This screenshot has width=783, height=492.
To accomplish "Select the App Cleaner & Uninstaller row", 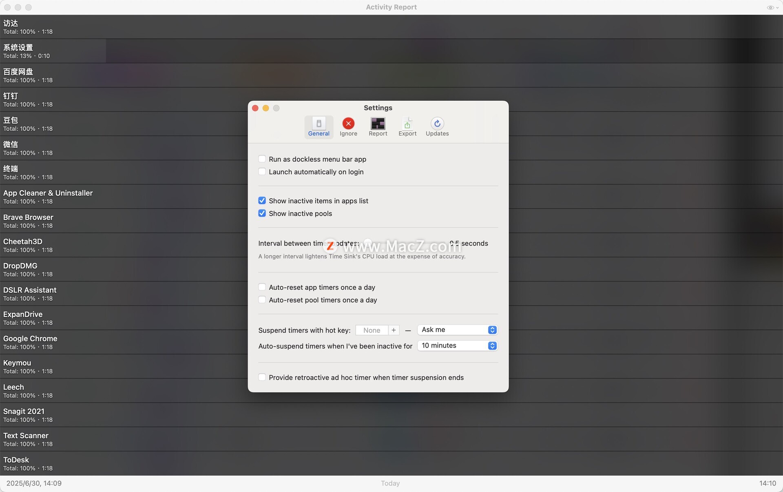I will (x=391, y=197).
